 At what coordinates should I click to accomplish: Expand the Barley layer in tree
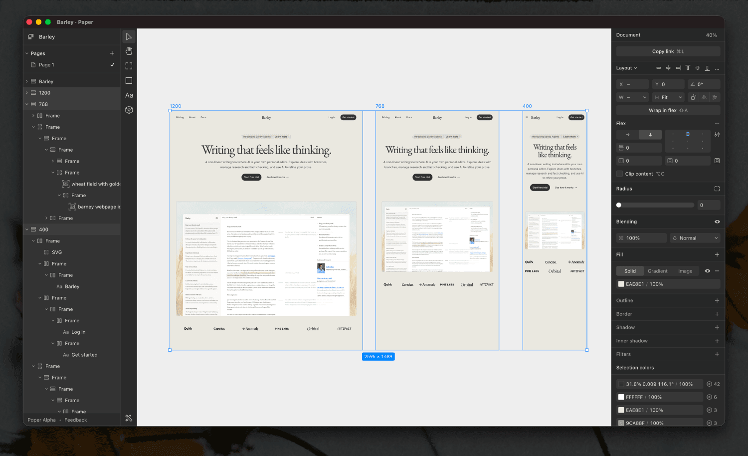point(27,81)
